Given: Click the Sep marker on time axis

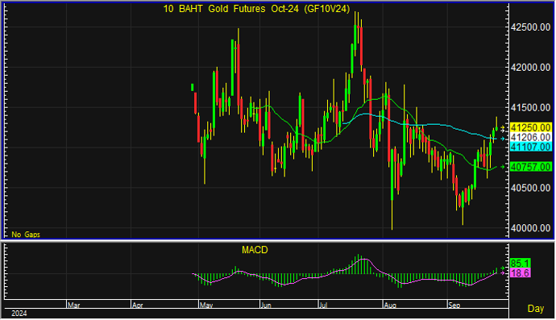Looking at the screenshot, I should point(454,305).
